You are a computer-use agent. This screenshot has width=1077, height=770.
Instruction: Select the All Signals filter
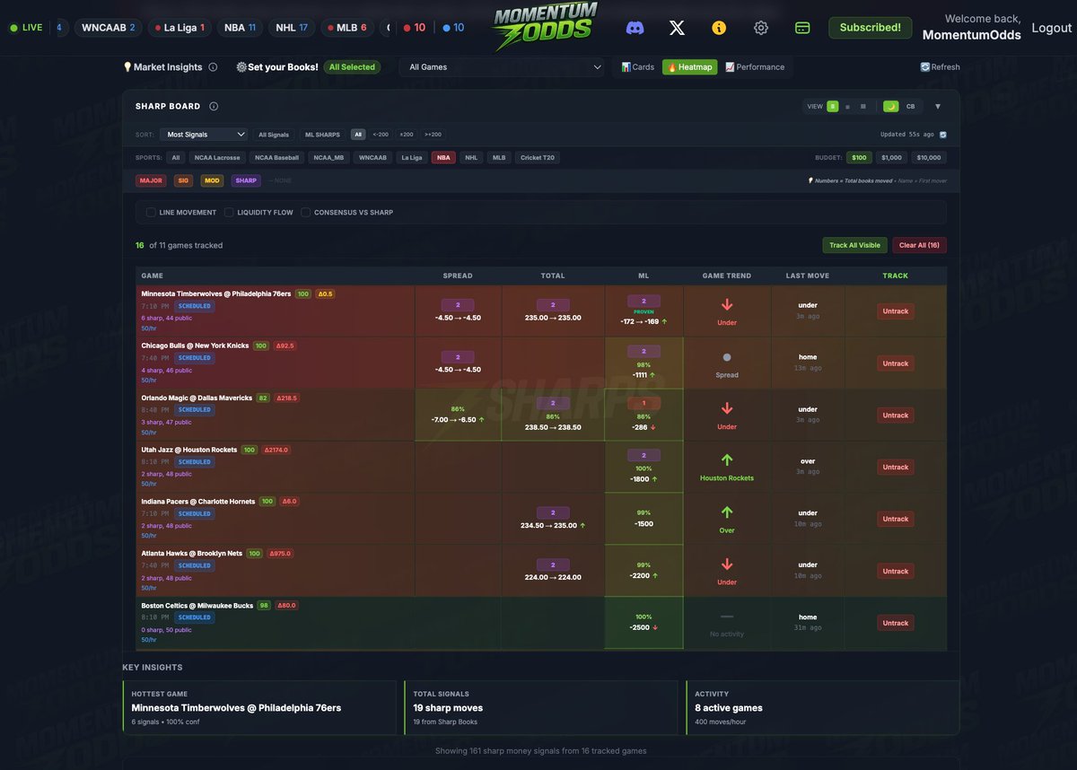pyautogui.click(x=274, y=135)
